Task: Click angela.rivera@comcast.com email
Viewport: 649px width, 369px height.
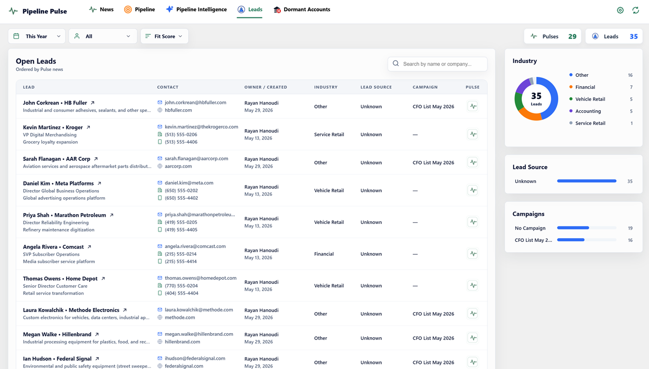Action: (195, 246)
